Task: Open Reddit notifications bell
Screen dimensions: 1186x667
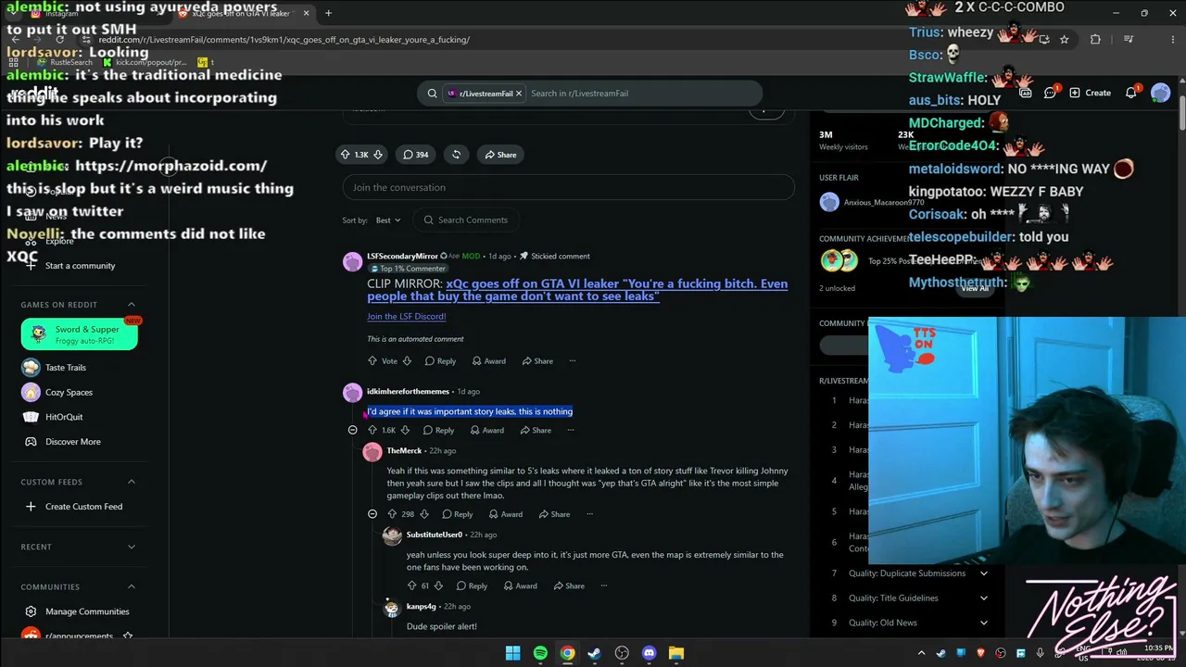Action: pyautogui.click(x=1130, y=93)
